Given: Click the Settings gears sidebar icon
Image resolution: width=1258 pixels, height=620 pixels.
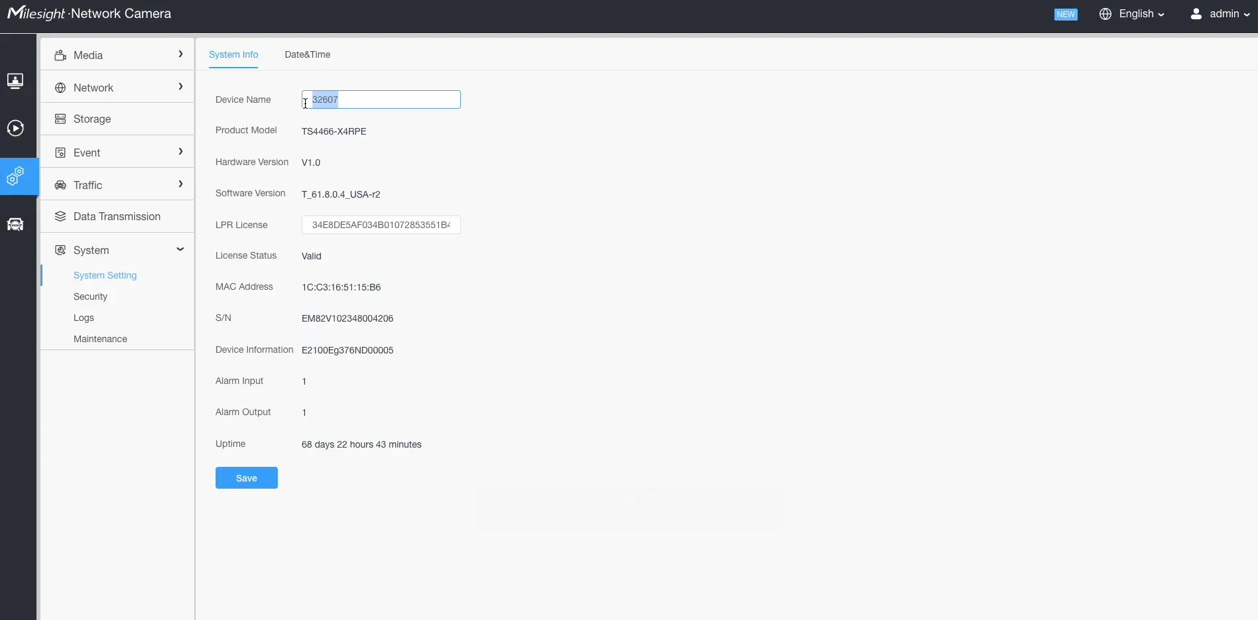Looking at the screenshot, I should pyautogui.click(x=17, y=176).
